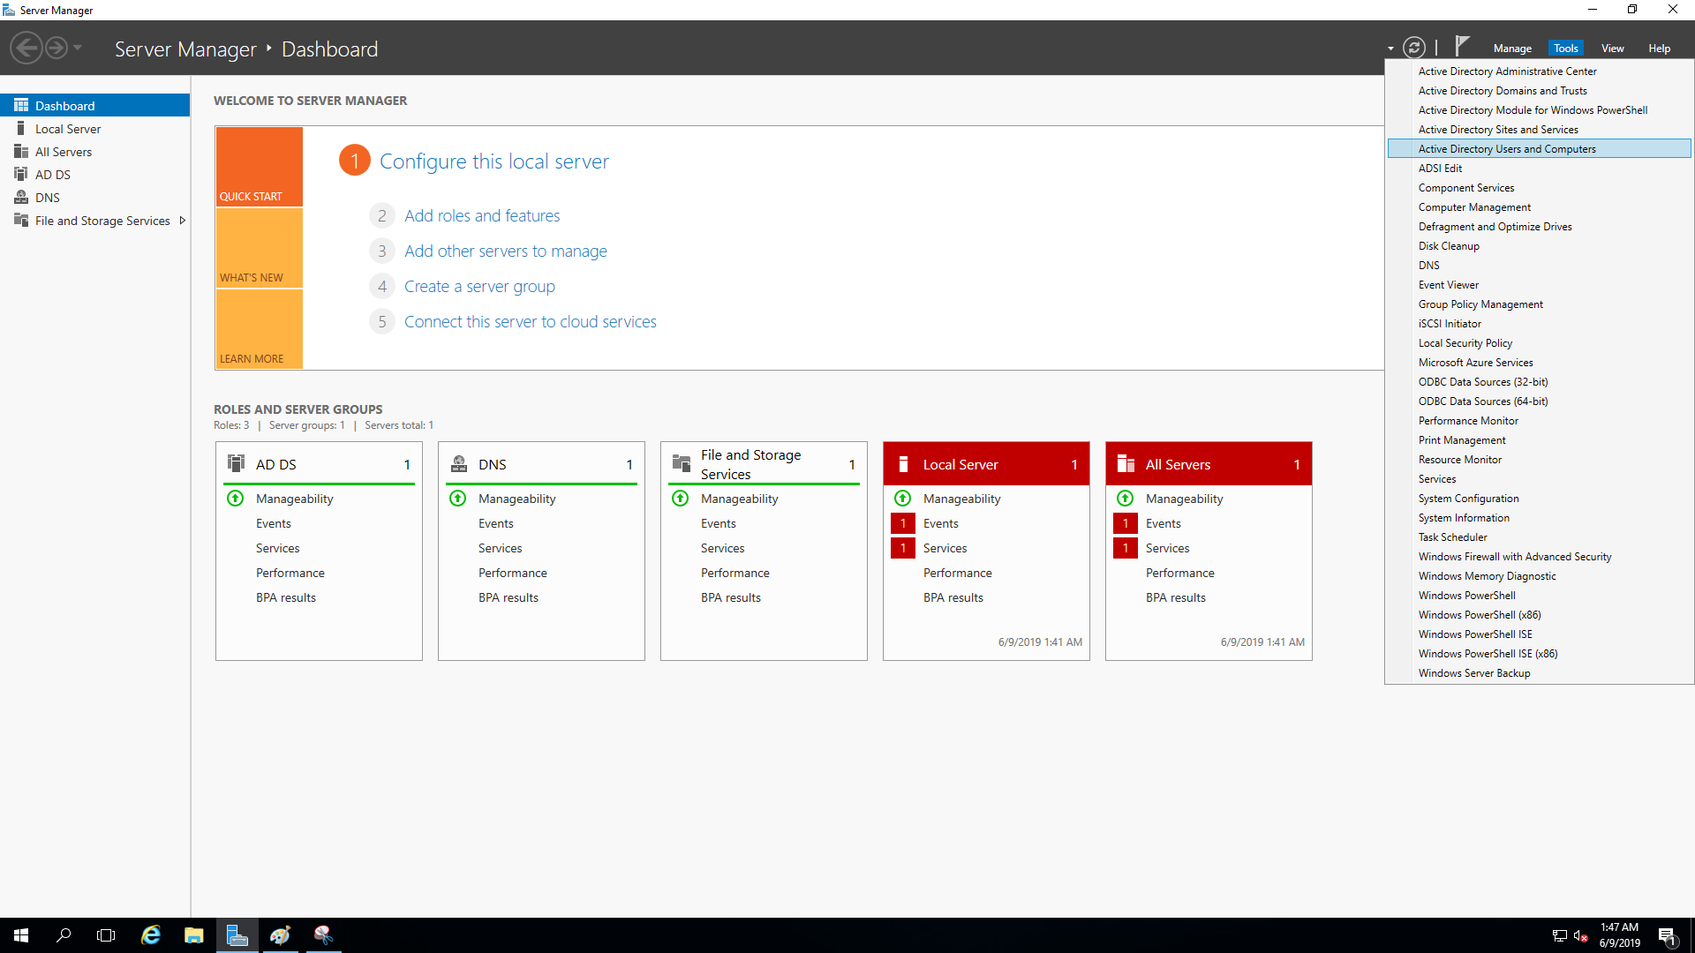Click the back navigation arrow
Viewport: 1695px width, 953px height.
tap(26, 48)
